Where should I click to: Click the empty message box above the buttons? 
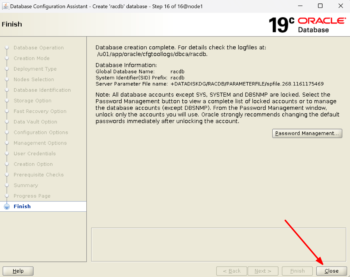219,245
